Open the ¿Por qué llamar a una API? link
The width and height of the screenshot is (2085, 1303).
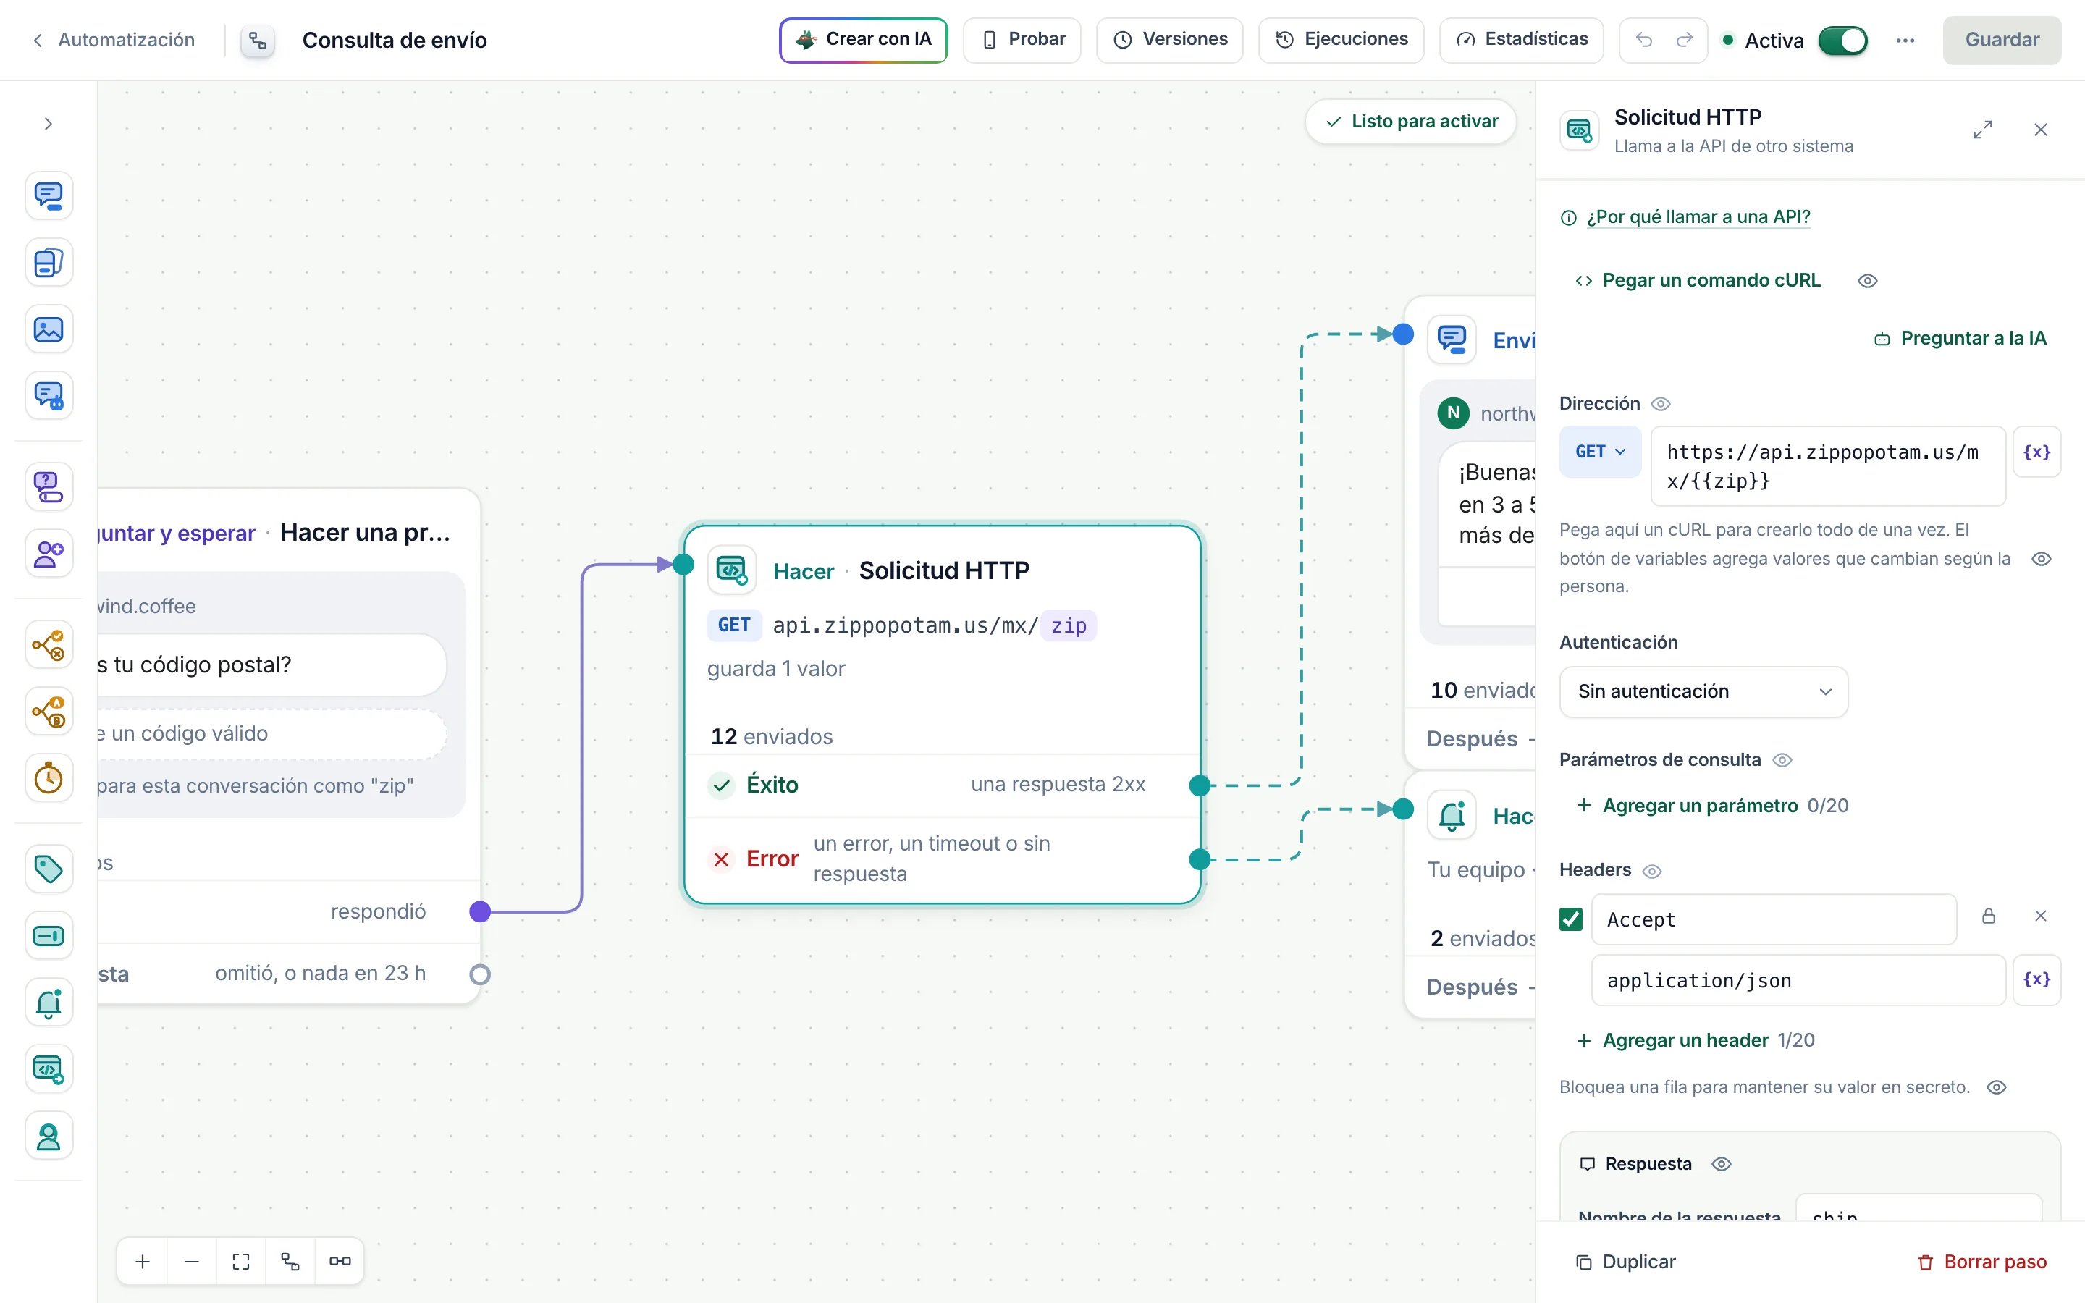1697,217
